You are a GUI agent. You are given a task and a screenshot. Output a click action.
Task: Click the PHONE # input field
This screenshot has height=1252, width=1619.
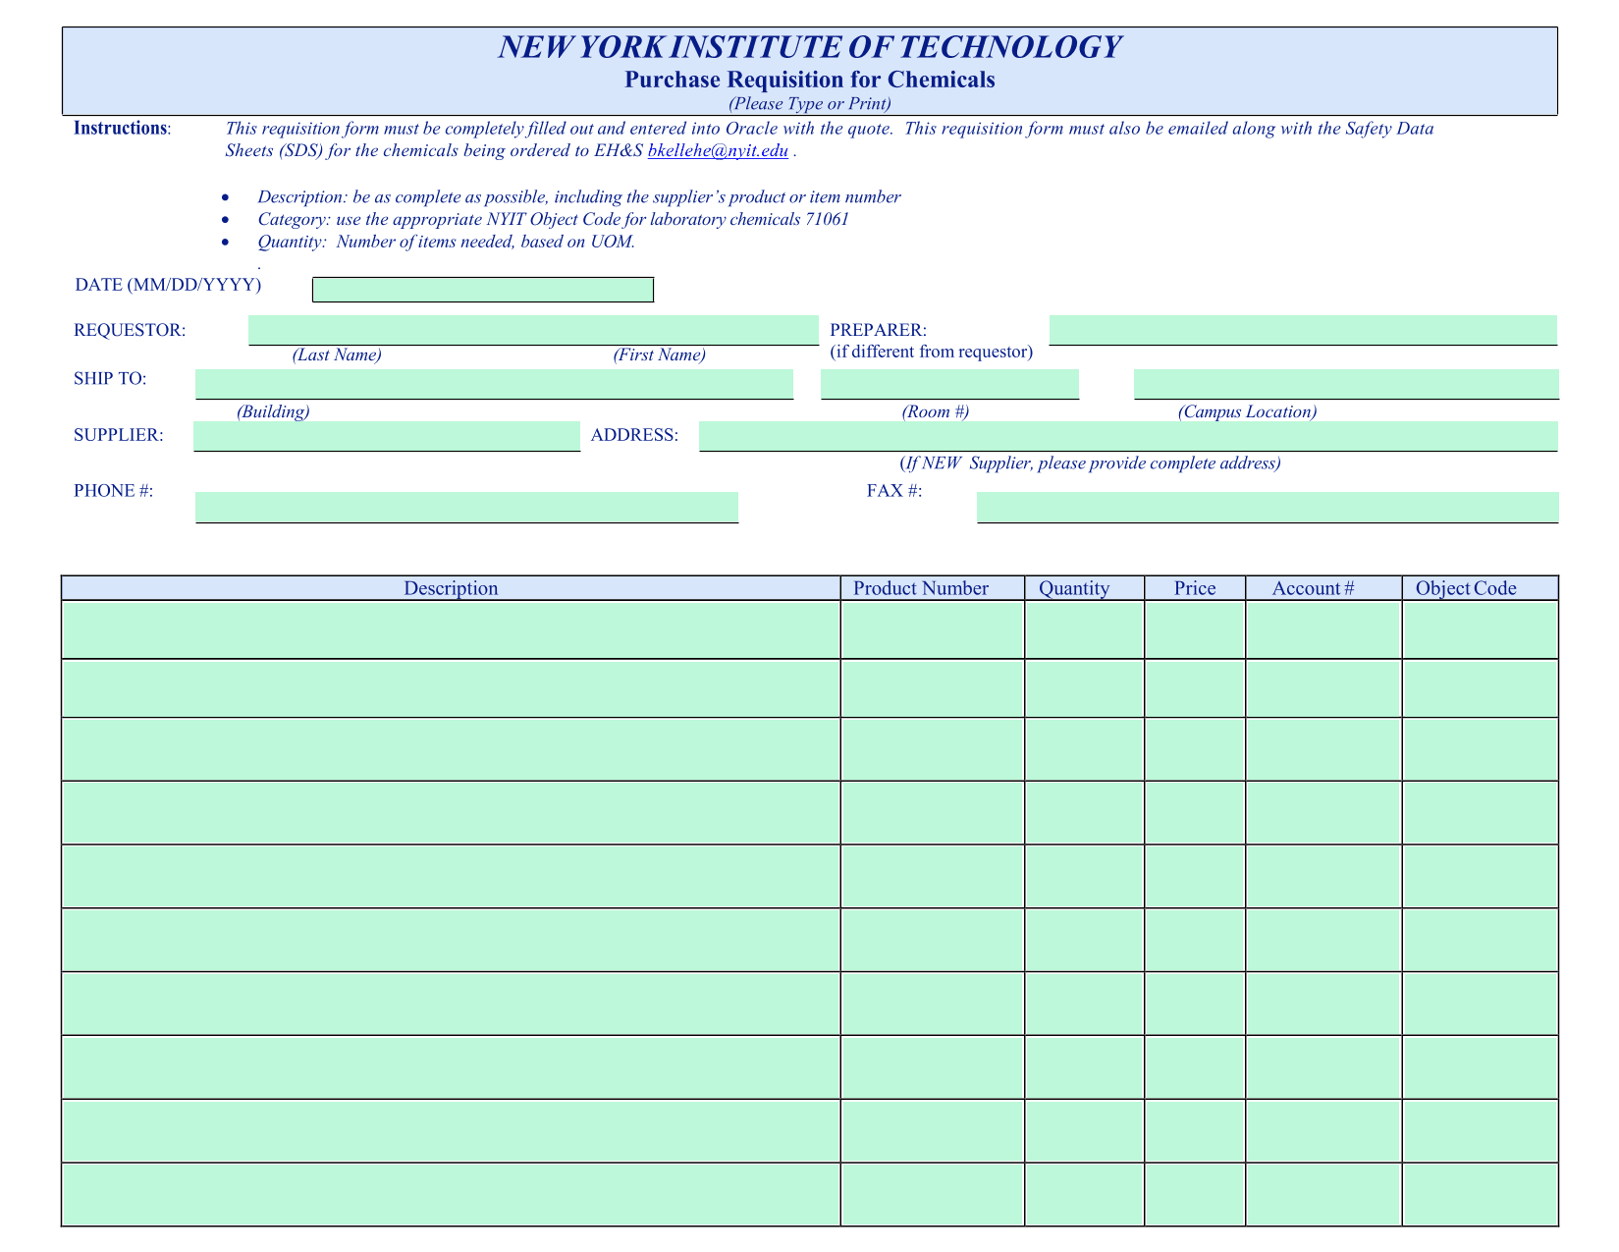[x=467, y=508]
